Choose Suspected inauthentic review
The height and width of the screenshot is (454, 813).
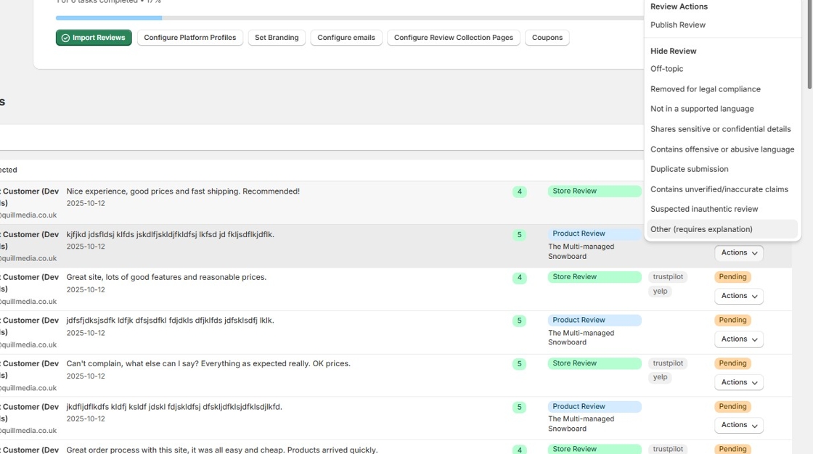[x=704, y=209]
